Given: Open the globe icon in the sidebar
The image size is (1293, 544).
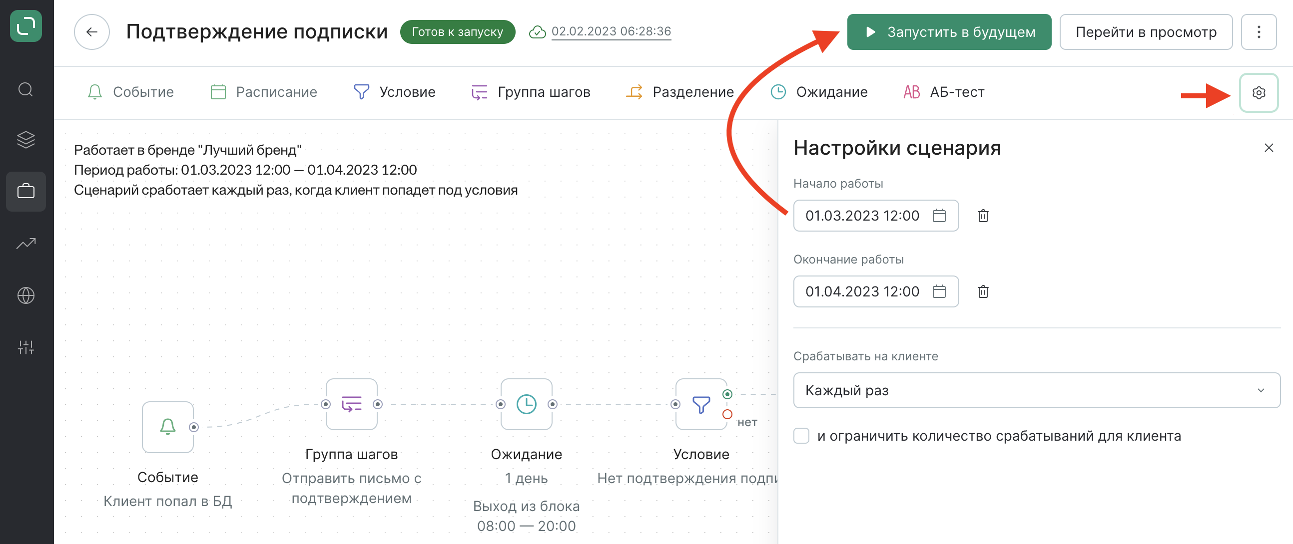Looking at the screenshot, I should (25, 295).
